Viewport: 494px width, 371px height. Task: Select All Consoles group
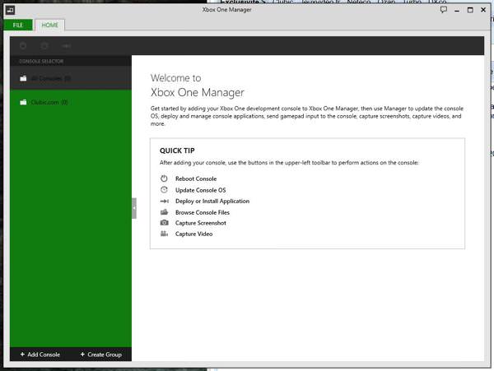coord(71,78)
